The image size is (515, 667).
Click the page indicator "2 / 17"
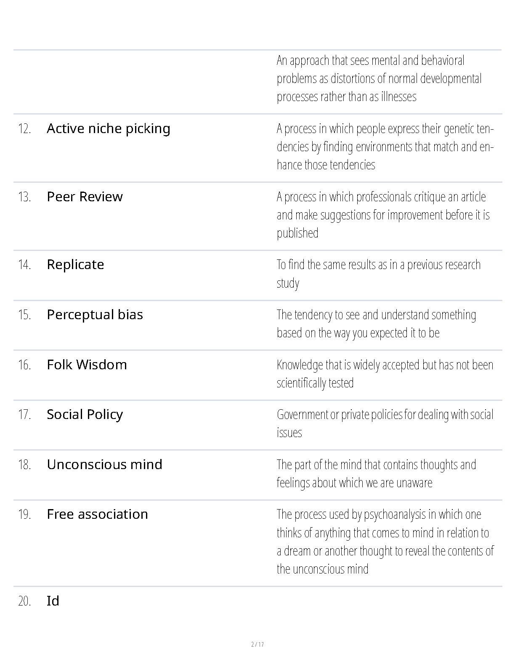257,644
